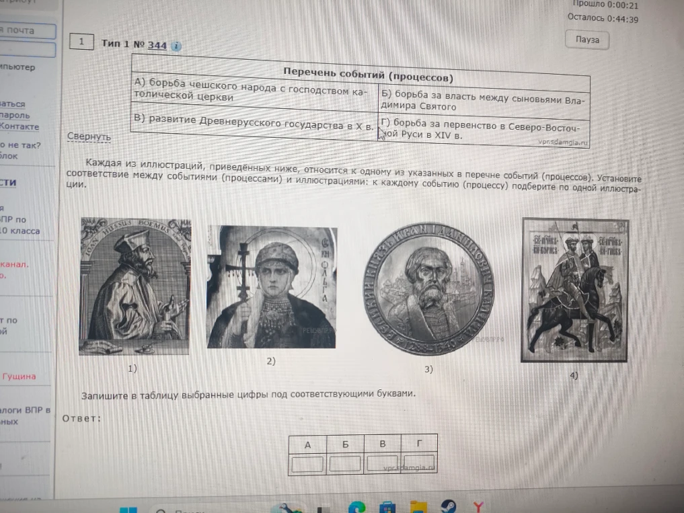
Task: Click the ВПР по sidebar text
Action: [x=13, y=219]
